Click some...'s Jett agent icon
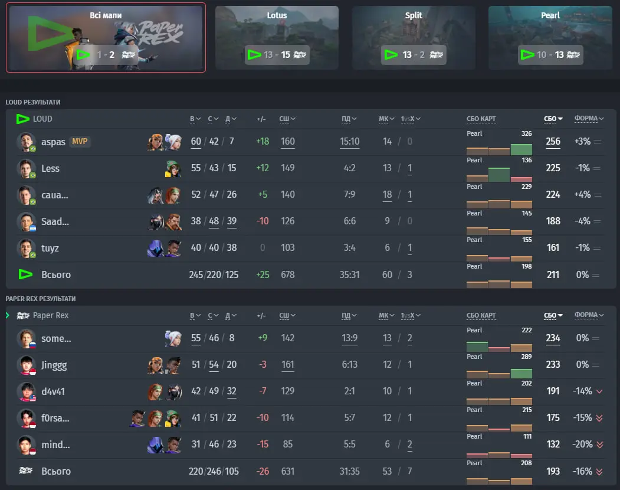This screenshot has width=620, height=490. pyautogui.click(x=173, y=338)
